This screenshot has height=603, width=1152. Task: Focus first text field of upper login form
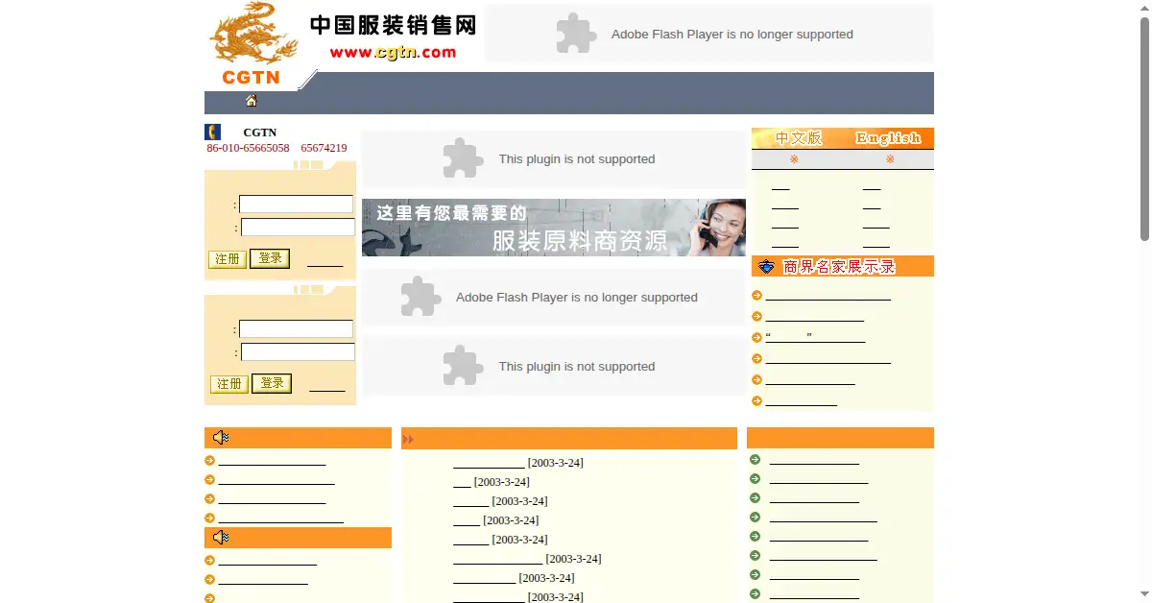tap(296, 205)
